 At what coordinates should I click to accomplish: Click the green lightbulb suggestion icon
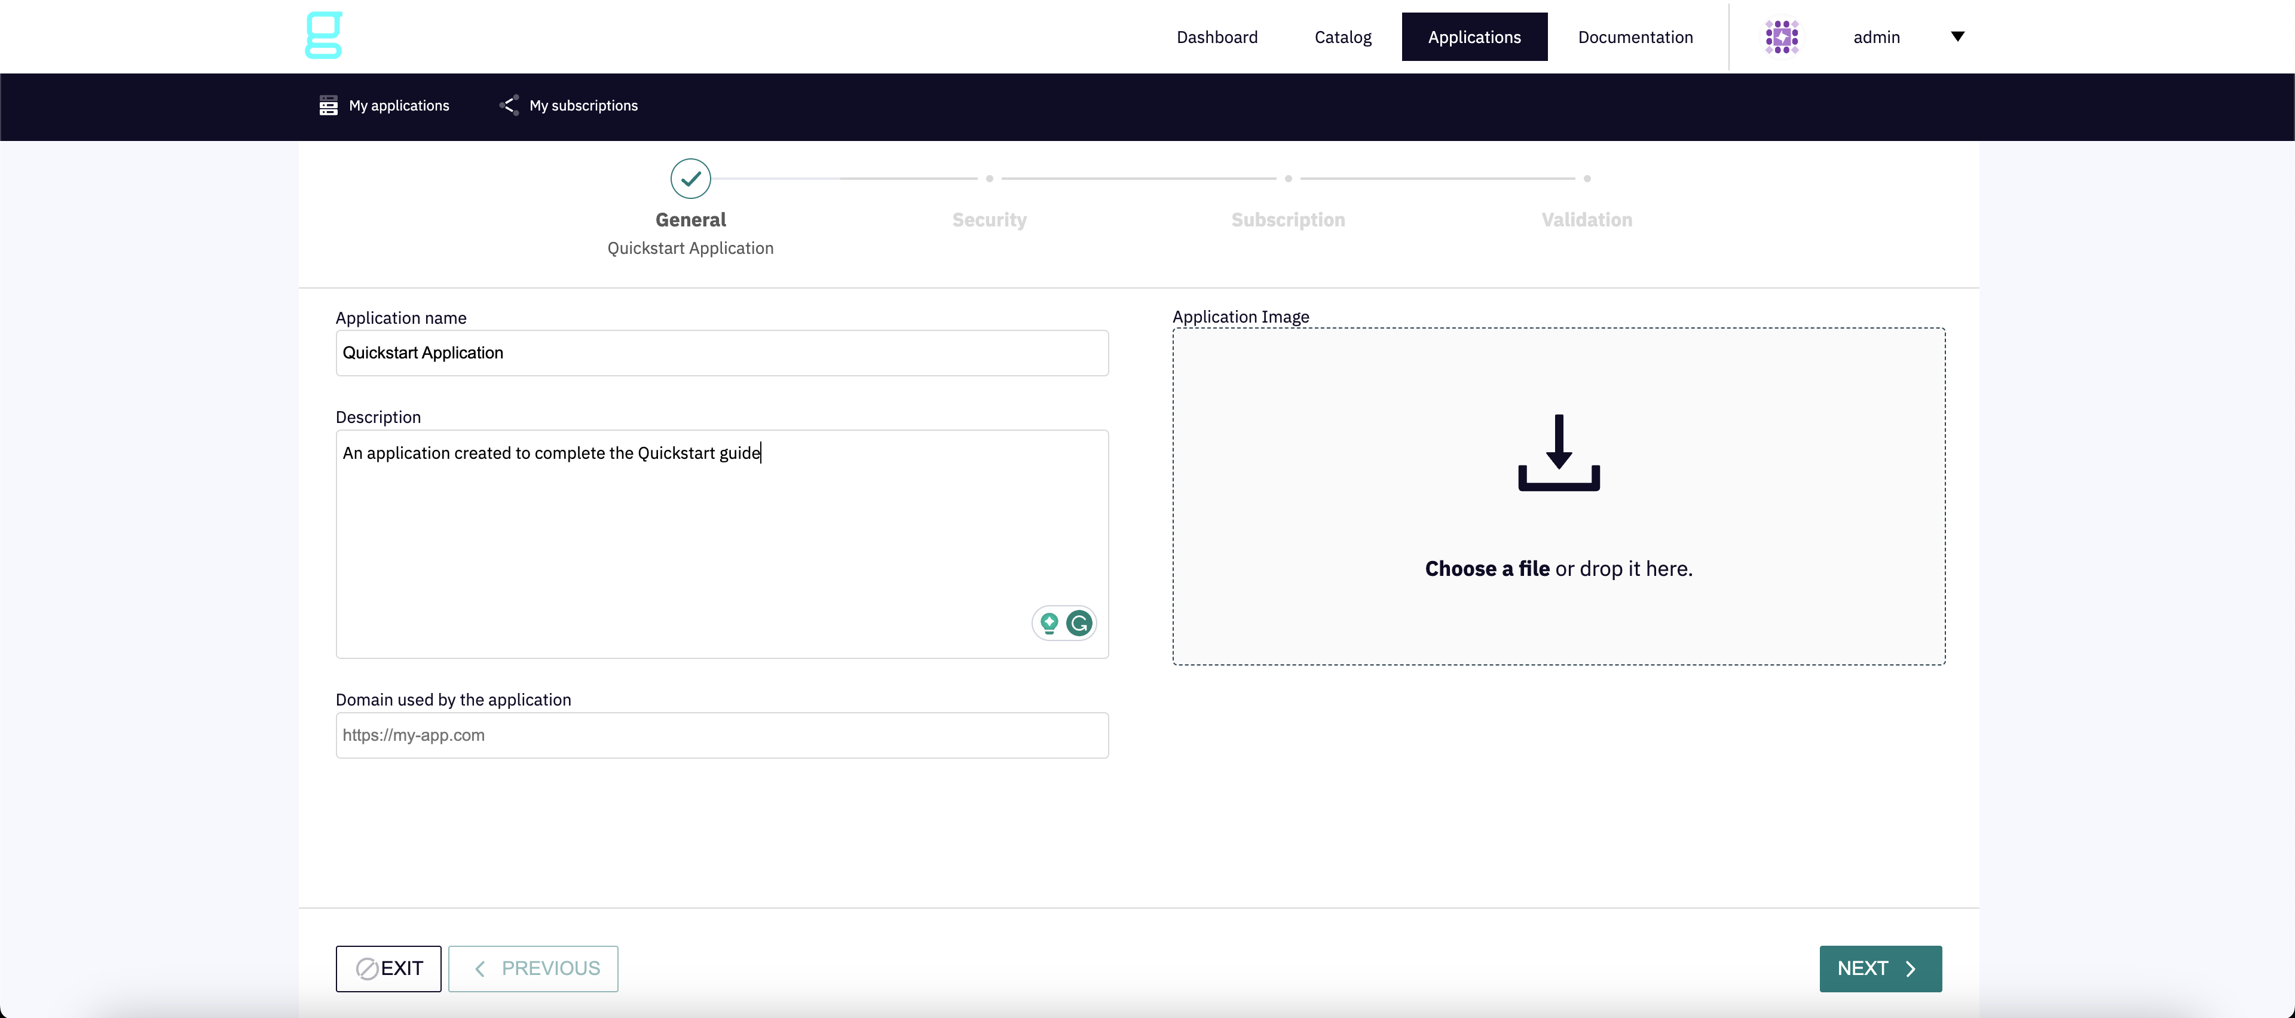(x=1049, y=624)
